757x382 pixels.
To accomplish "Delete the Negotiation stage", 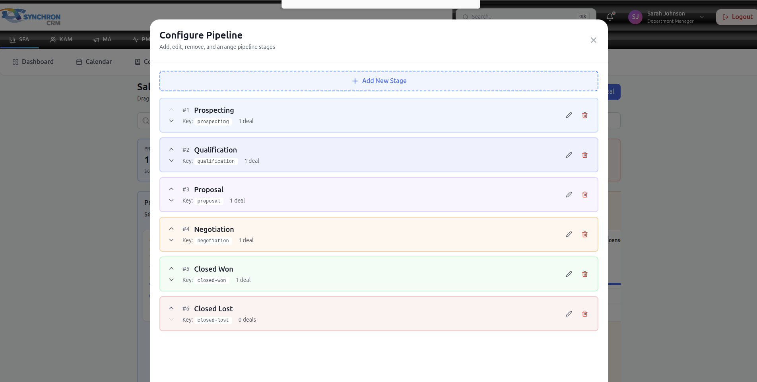I will click(585, 234).
